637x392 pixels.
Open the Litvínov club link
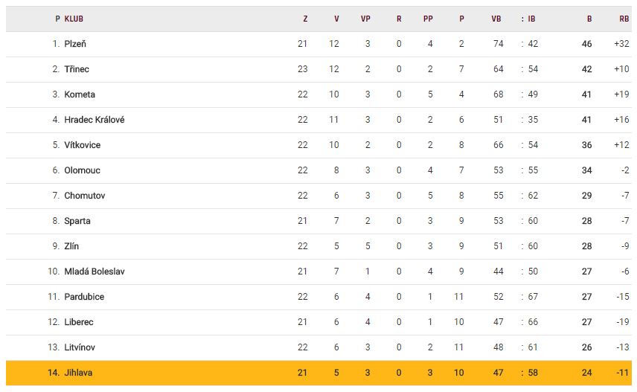pyautogui.click(x=80, y=347)
